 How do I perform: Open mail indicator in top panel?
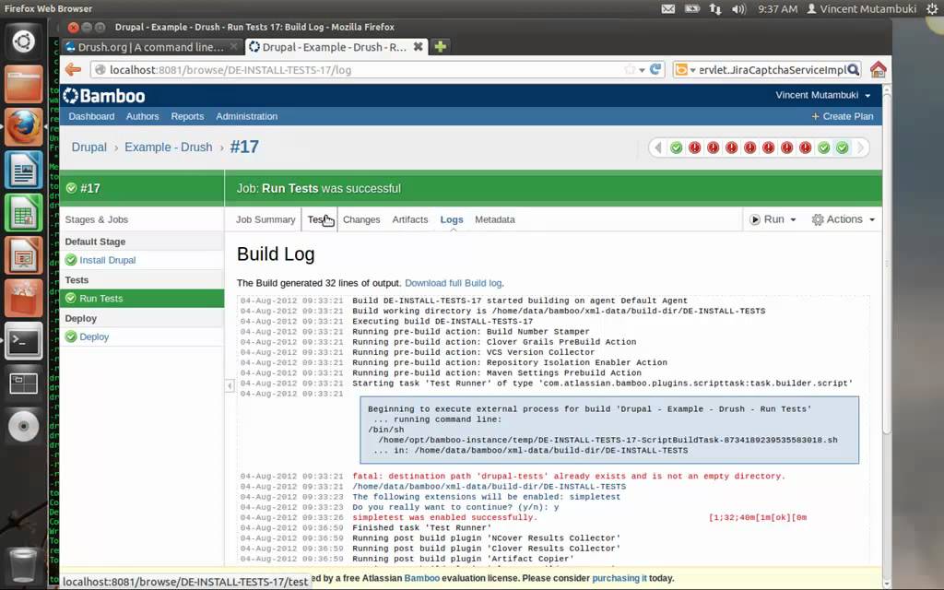pos(668,9)
